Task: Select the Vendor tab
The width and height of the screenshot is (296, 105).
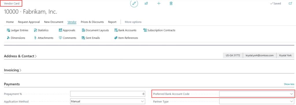Action: tap(72, 22)
